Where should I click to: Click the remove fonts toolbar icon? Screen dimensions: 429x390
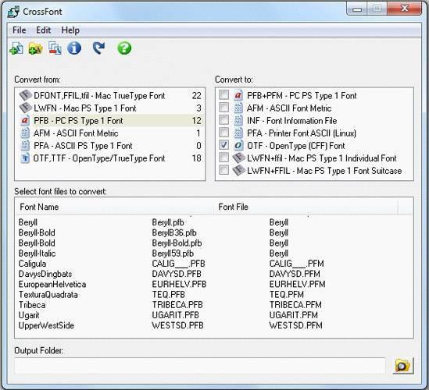(x=55, y=48)
